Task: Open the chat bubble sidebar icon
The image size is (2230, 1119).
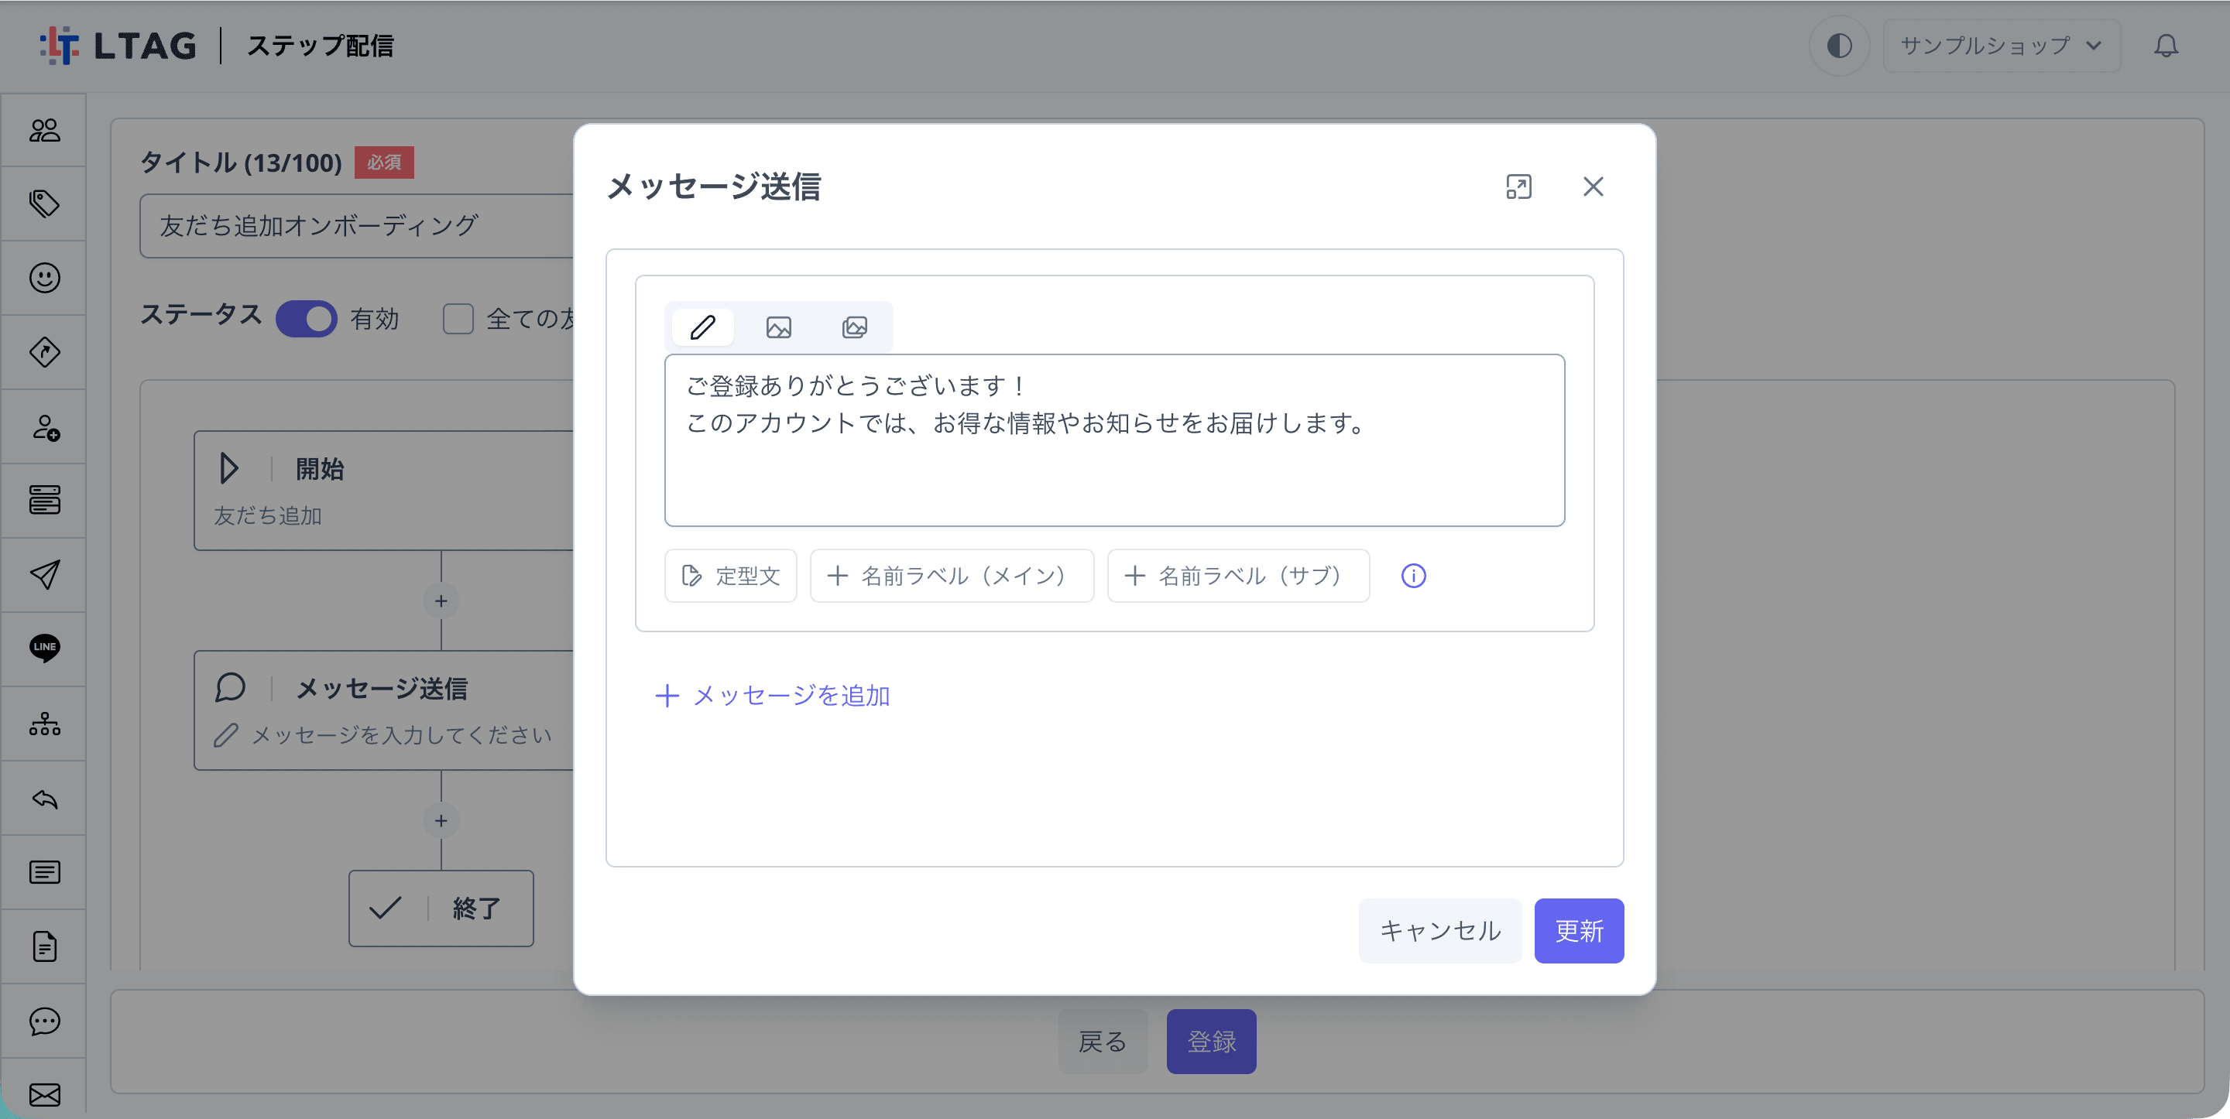Action: [x=44, y=1021]
